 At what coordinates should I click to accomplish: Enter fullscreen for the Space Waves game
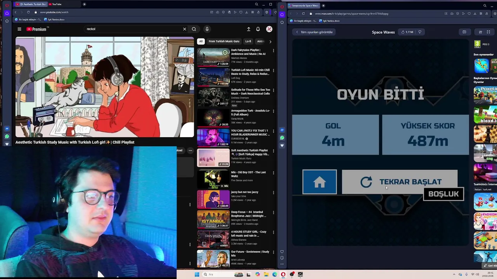[x=488, y=32]
